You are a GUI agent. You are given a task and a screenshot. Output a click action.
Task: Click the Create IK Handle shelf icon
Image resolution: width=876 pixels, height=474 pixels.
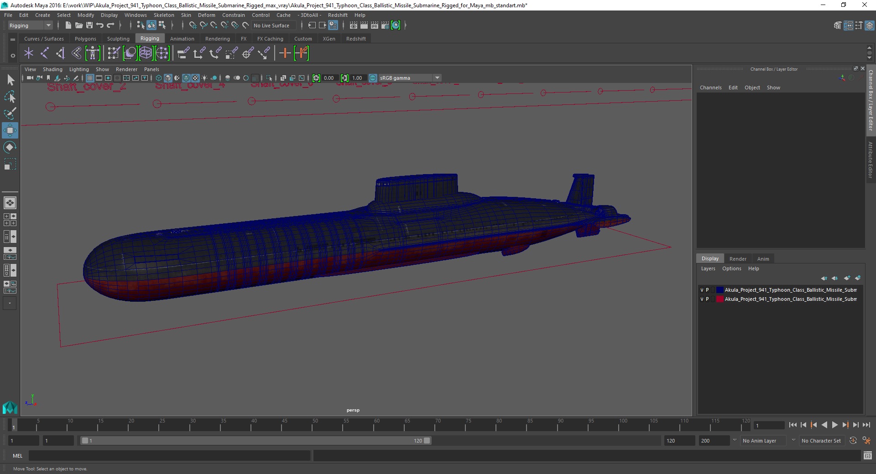point(60,53)
